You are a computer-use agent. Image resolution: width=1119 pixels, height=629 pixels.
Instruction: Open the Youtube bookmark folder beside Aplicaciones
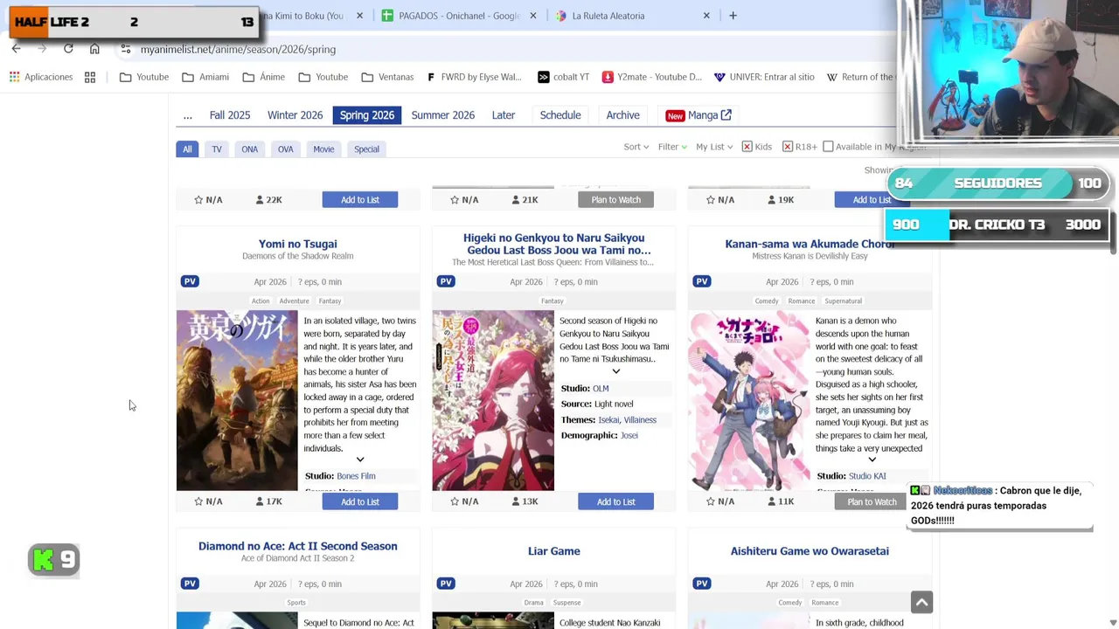click(x=144, y=77)
